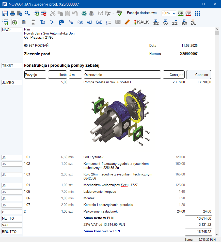
Task: Toggle the RYC option in toolbar
Action: click(80, 22)
